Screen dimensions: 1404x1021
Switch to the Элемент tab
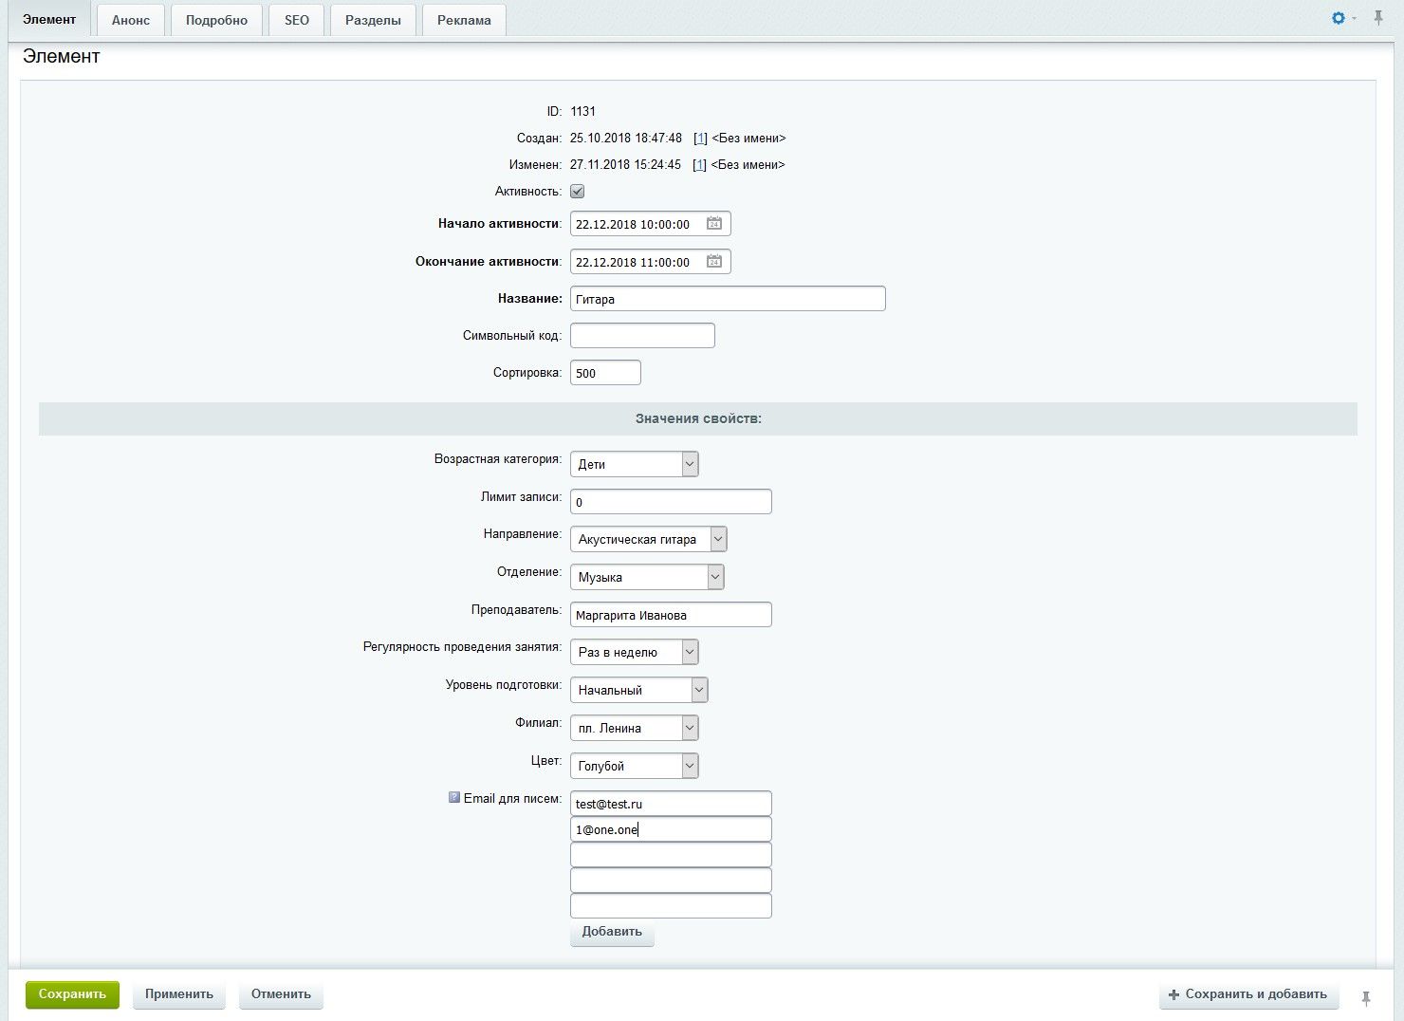(x=49, y=20)
